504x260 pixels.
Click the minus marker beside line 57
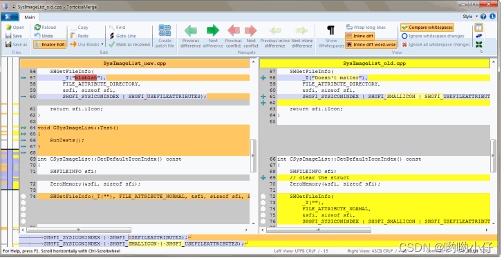coord(24,77)
